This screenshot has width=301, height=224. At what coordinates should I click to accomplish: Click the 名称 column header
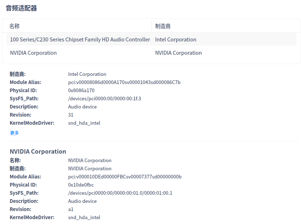[x=14, y=26]
